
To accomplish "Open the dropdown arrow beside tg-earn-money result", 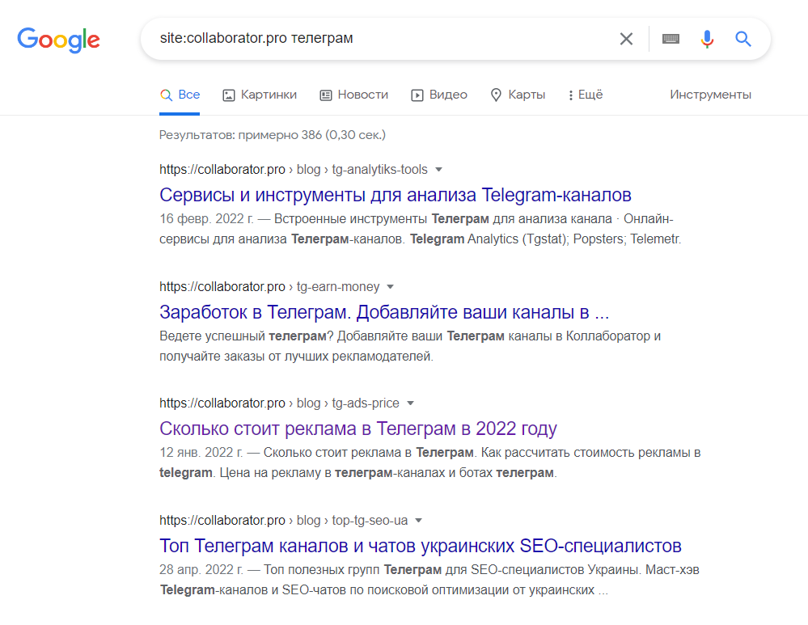I will (389, 286).
